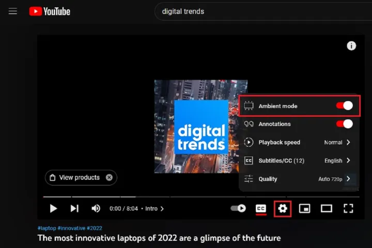Open Playback speed submenu
This screenshot has width=372, height=248.
click(299, 143)
